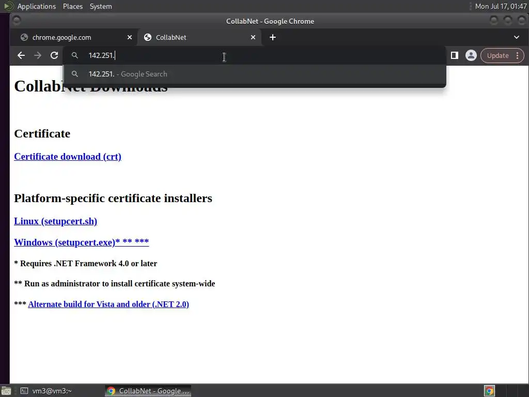
Task: Open Alternate build for Vista and older link
Action: point(108,304)
